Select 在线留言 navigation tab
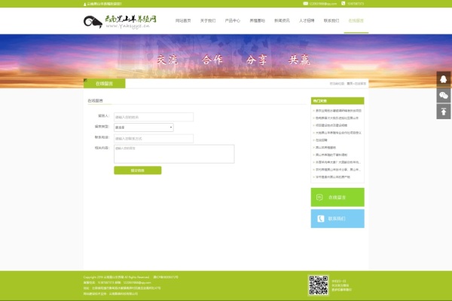Viewport: 452px width, 301px height. [x=356, y=20]
